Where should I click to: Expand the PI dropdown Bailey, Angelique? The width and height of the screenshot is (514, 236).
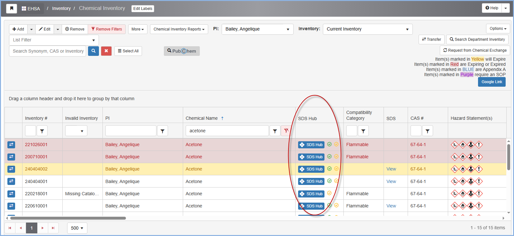coord(257,29)
